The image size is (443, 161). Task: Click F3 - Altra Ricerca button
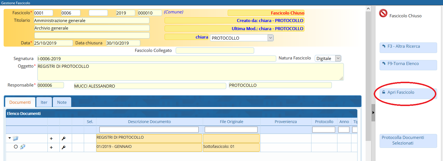coord(408,47)
